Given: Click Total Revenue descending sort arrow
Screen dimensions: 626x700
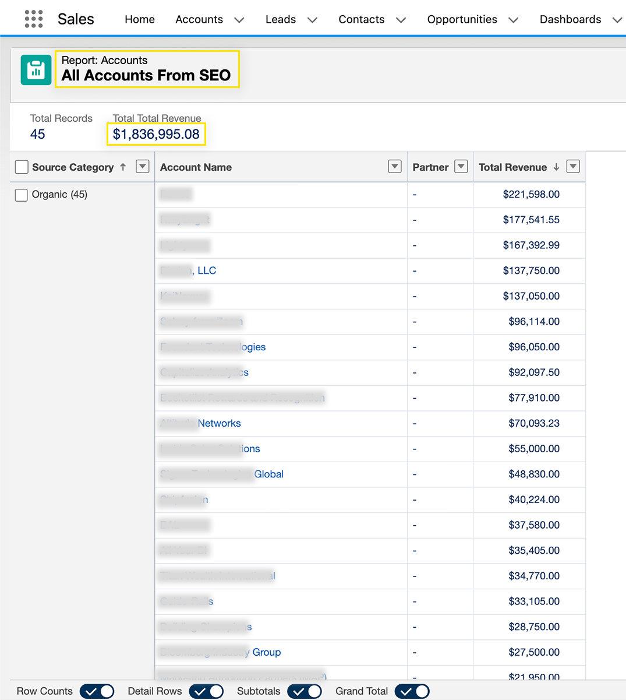Looking at the screenshot, I should pyautogui.click(x=556, y=167).
